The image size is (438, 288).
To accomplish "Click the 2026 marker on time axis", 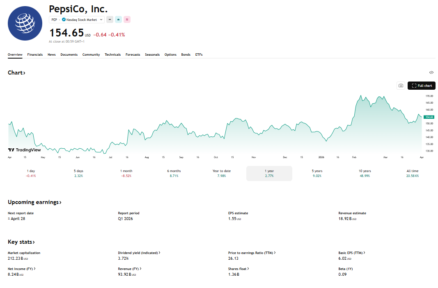I will click(x=321, y=157).
